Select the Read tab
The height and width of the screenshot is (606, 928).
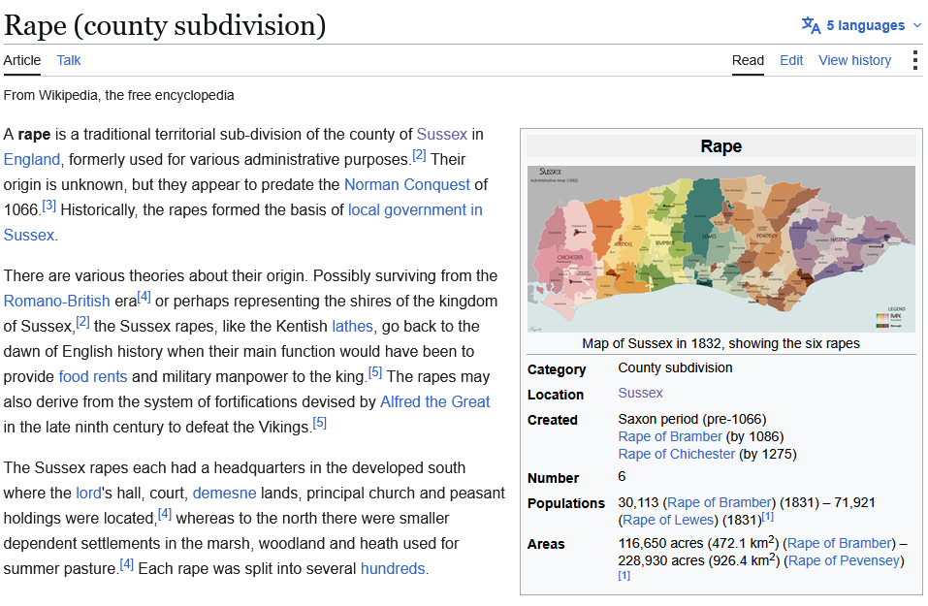click(x=748, y=60)
